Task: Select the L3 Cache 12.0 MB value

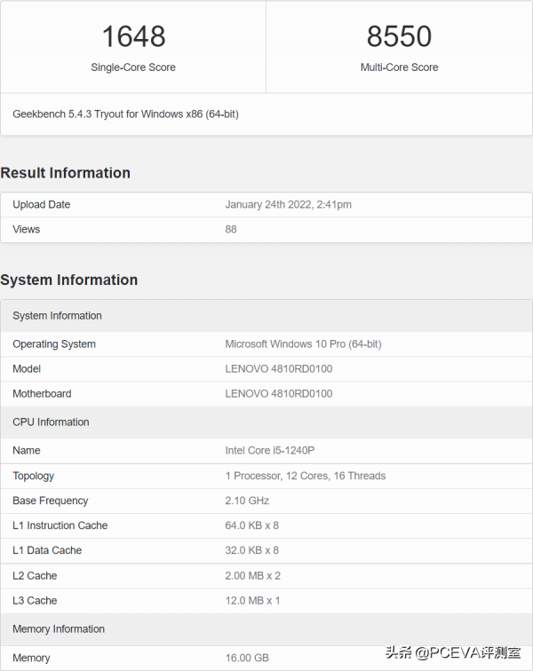Action: pyautogui.click(x=253, y=601)
